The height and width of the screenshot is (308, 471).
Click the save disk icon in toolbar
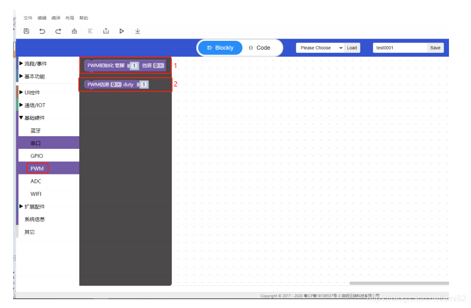(x=26, y=31)
